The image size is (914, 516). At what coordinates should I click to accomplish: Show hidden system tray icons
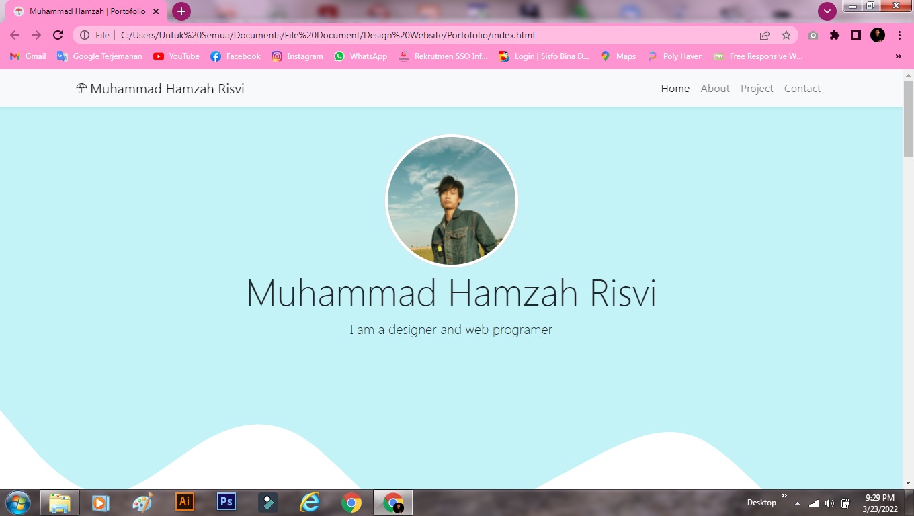coord(797,502)
